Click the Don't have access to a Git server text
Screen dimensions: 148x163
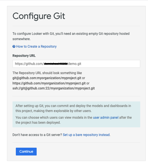pyautogui.click(x=37, y=135)
